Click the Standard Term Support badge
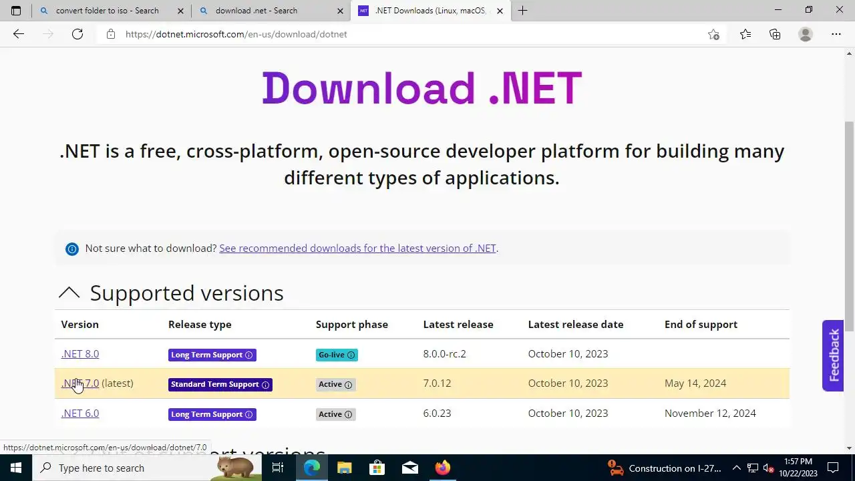 pos(220,385)
